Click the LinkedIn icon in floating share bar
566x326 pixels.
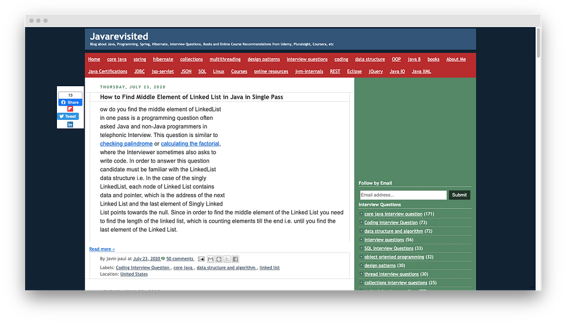point(70,124)
